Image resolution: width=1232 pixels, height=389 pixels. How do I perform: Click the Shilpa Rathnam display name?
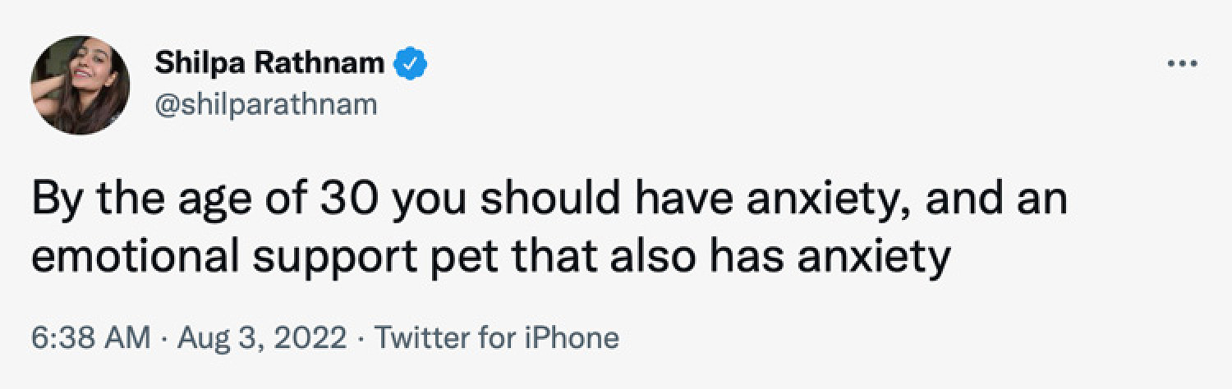pyautogui.click(x=269, y=62)
